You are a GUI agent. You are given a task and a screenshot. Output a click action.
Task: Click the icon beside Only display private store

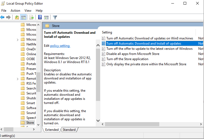[103, 64]
